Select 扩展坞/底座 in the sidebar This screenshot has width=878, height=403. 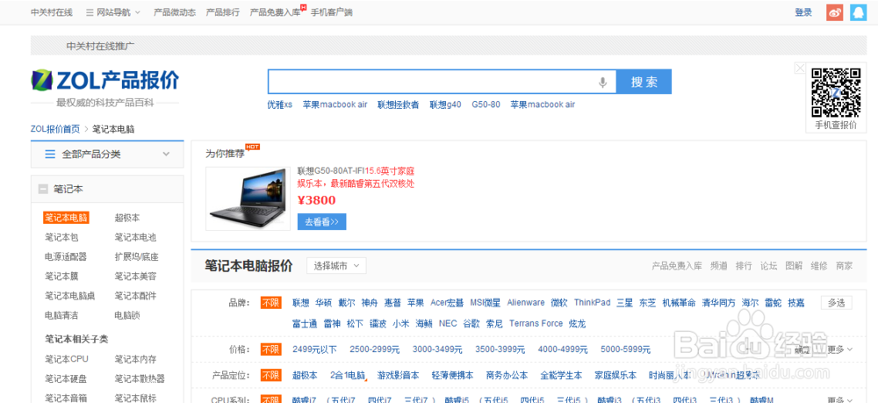click(x=137, y=257)
